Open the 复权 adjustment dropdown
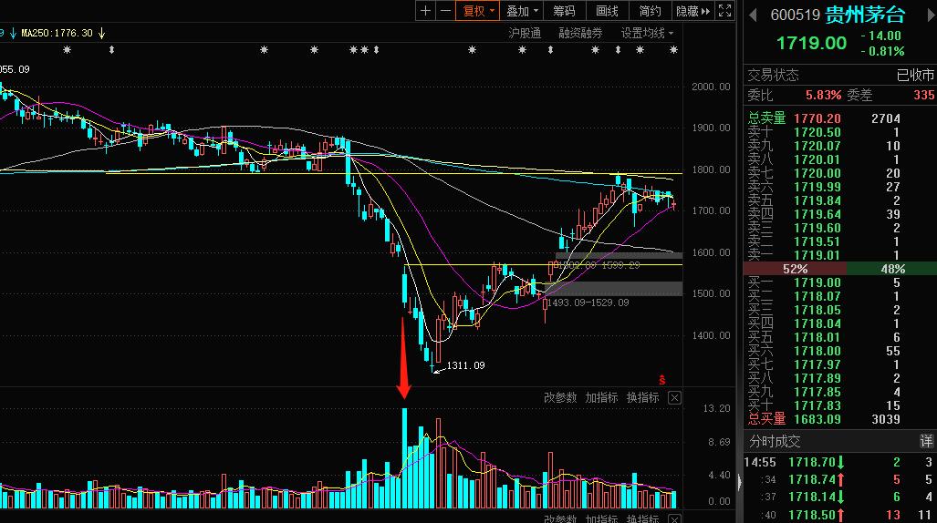This screenshot has height=523, width=937. (478, 11)
